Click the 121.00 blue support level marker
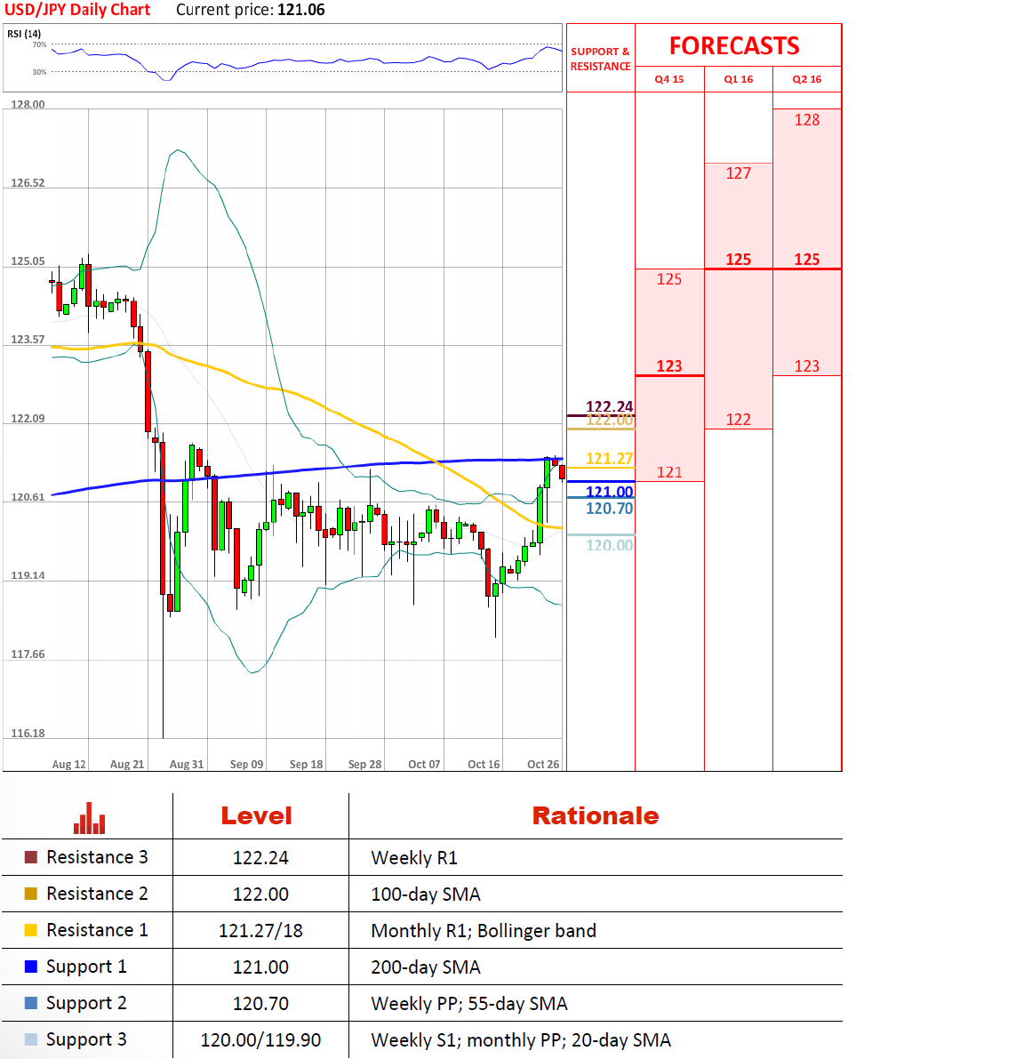 [609, 492]
